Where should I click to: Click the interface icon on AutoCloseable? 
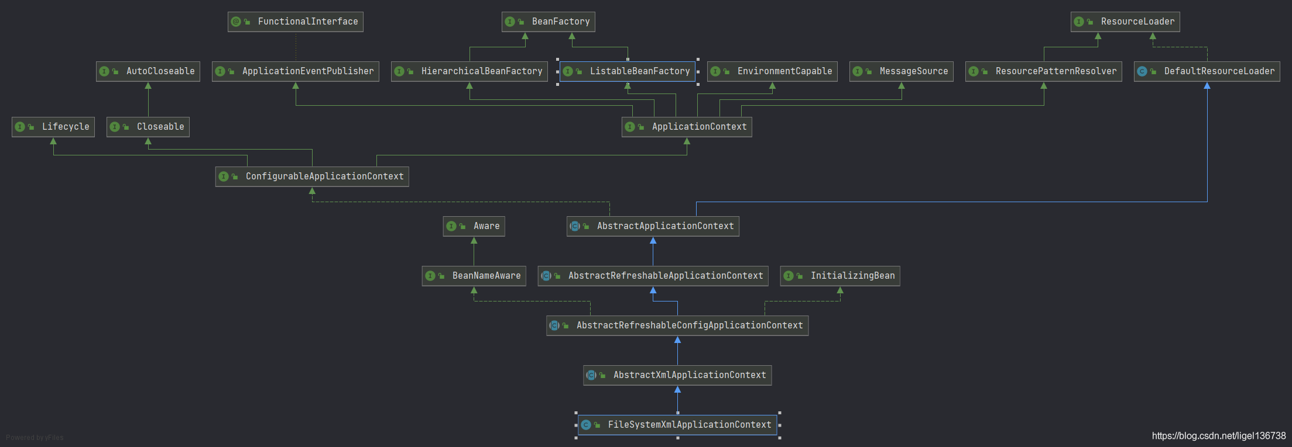click(104, 71)
